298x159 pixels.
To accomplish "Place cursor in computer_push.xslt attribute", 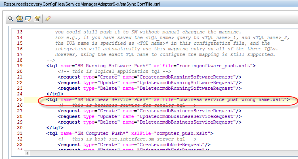I will pyautogui.click(x=182, y=133).
